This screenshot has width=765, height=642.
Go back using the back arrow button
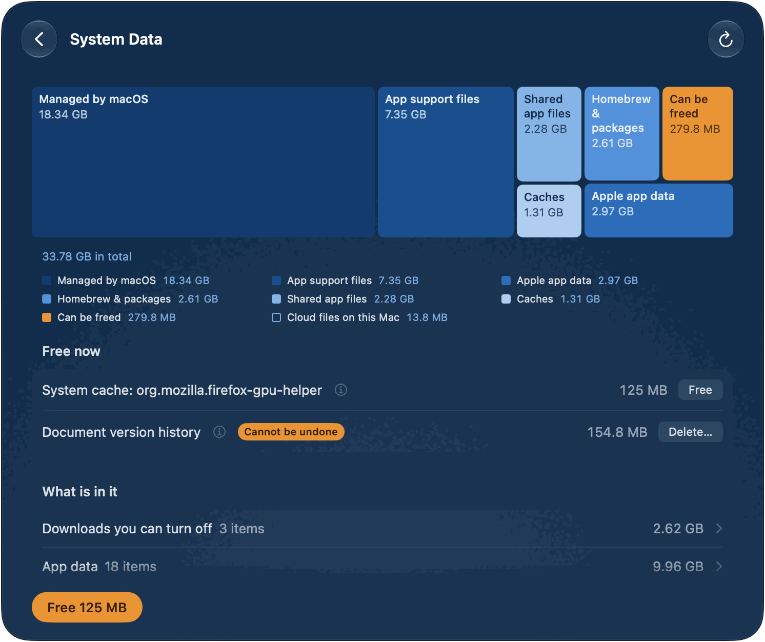tap(39, 39)
